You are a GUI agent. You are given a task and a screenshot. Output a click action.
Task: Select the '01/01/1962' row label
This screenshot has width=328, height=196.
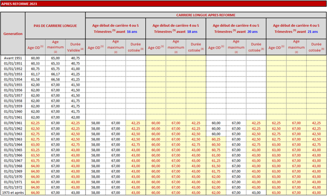13,128
